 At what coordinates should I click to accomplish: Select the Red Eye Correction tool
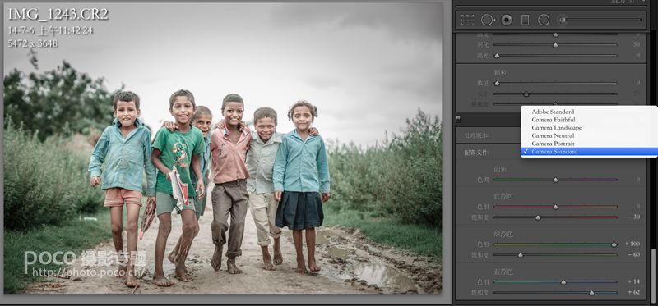click(507, 20)
